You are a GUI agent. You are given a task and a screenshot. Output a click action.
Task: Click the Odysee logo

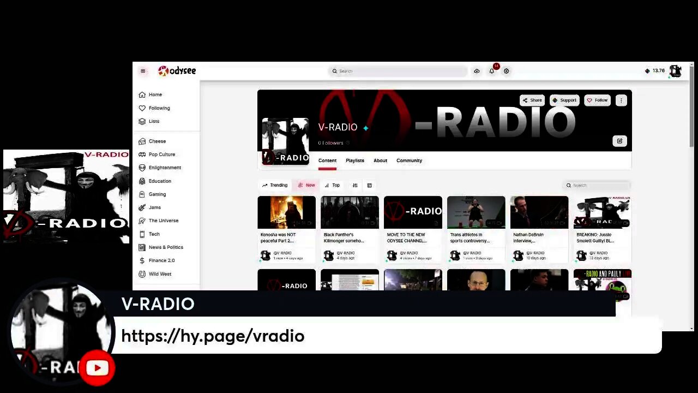point(177,71)
